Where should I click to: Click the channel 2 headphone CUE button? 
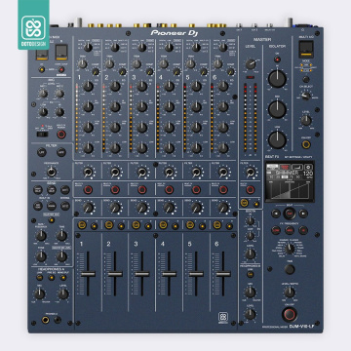(x=109, y=224)
